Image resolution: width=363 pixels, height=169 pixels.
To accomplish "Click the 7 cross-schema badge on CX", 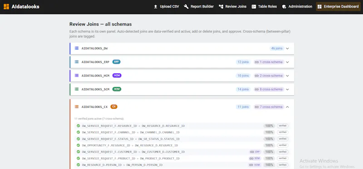I will [x=269, y=107].
